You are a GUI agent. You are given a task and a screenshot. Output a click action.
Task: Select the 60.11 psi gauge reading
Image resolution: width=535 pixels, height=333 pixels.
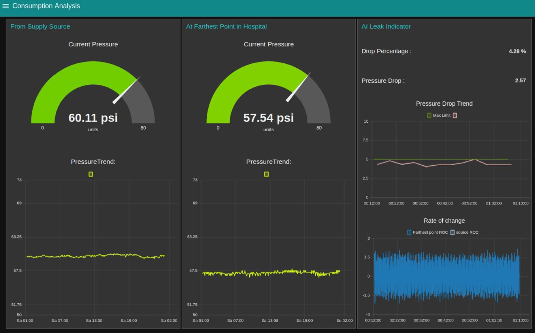tap(93, 118)
